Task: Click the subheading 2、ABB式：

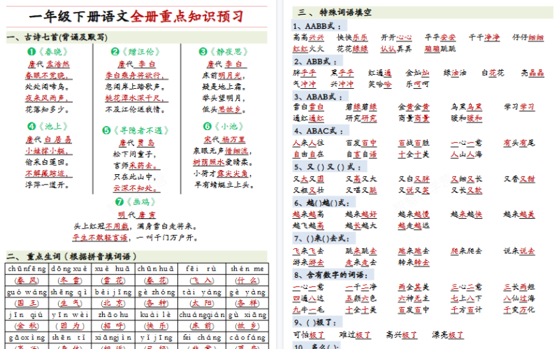Action: pos(317,62)
